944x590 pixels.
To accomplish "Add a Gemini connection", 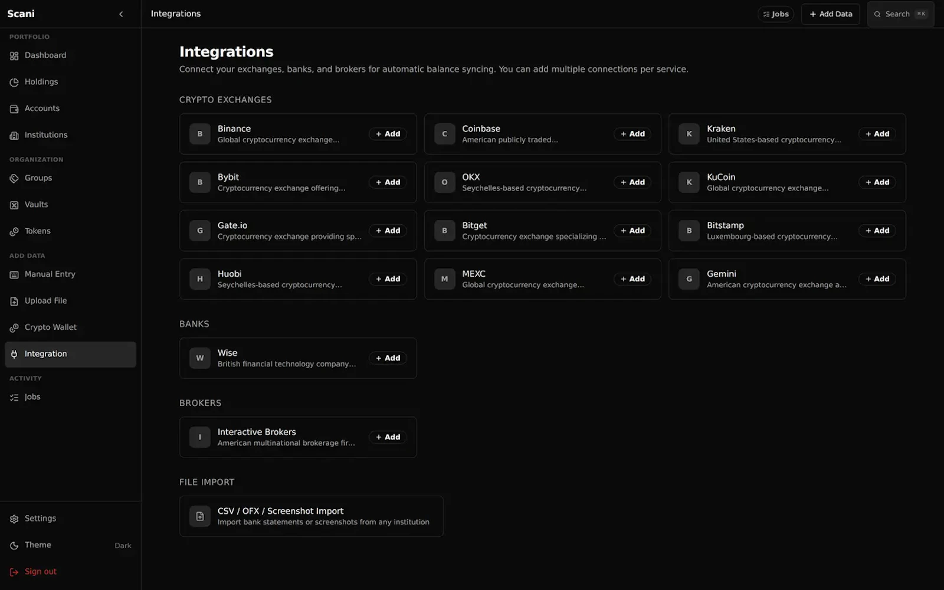I will (877, 279).
